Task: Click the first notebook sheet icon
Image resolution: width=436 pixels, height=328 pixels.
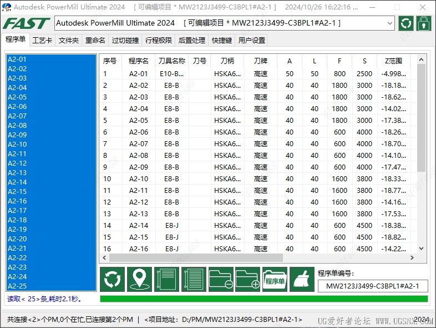Action: [166, 279]
